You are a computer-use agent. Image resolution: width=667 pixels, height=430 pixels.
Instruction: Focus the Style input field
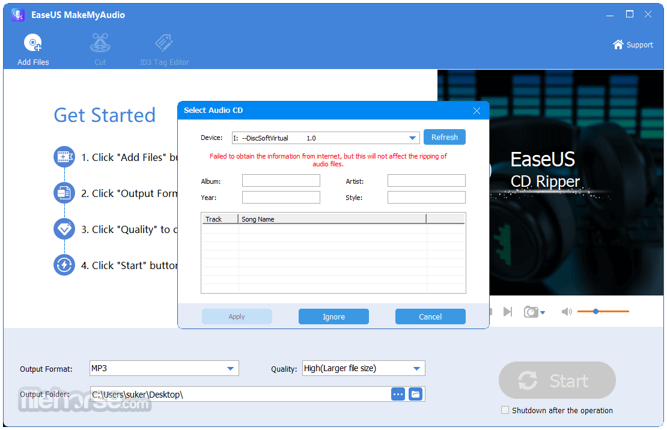coord(426,198)
